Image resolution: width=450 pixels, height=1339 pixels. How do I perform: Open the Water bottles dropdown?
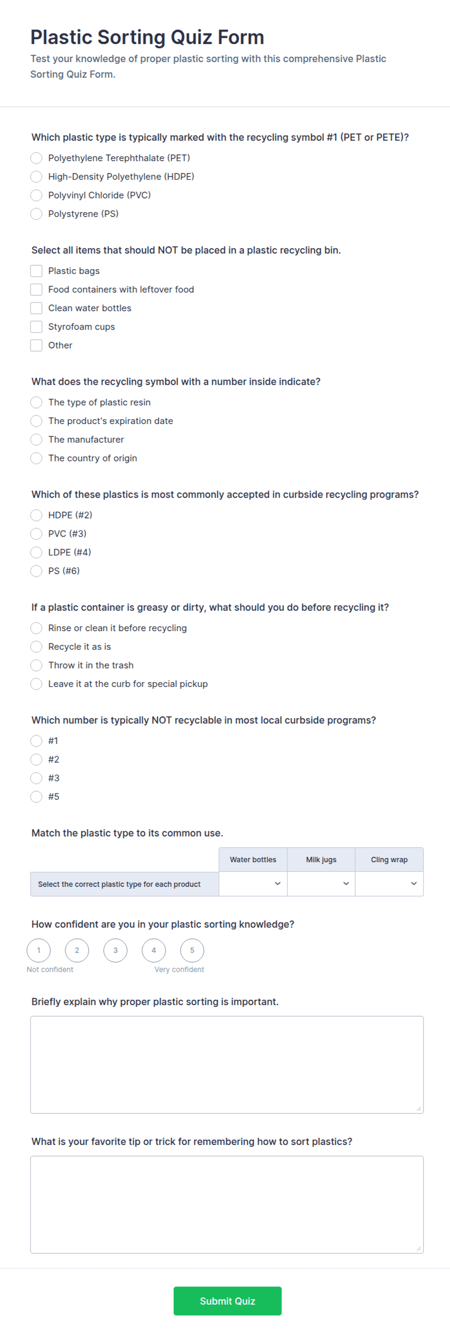click(253, 884)
